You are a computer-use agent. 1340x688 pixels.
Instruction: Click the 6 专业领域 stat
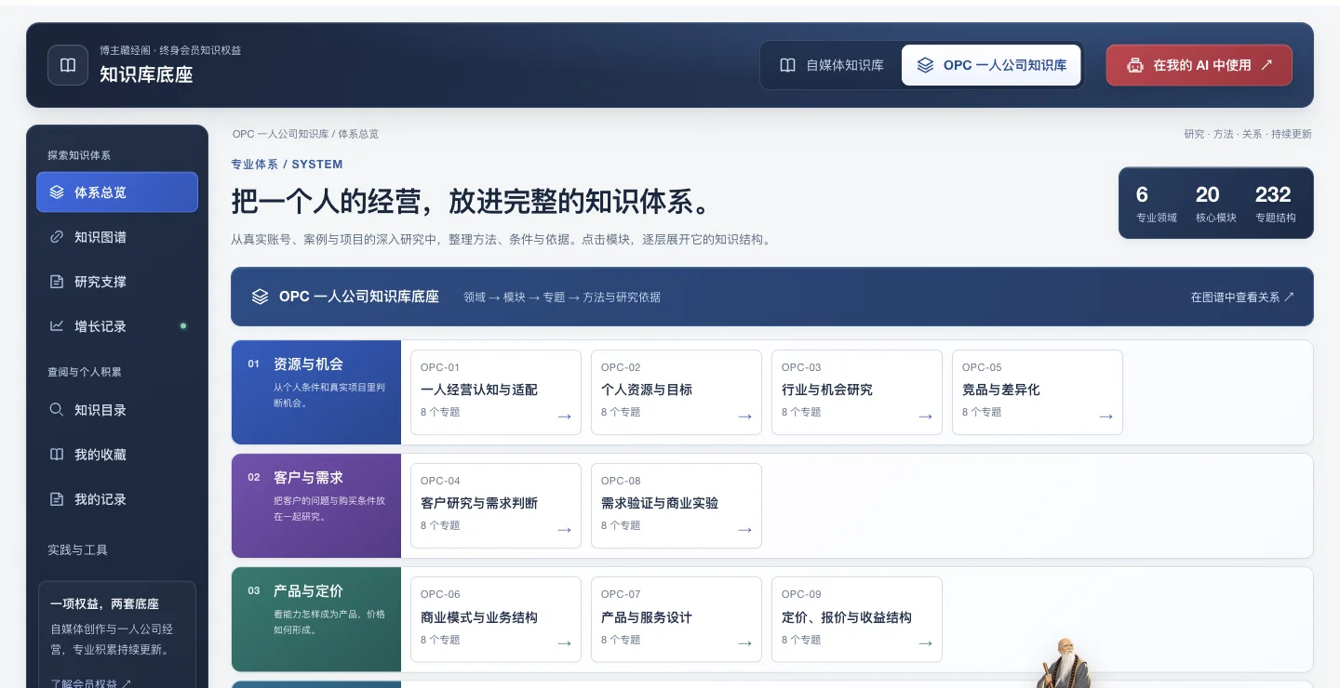[x=1156, y=204]
